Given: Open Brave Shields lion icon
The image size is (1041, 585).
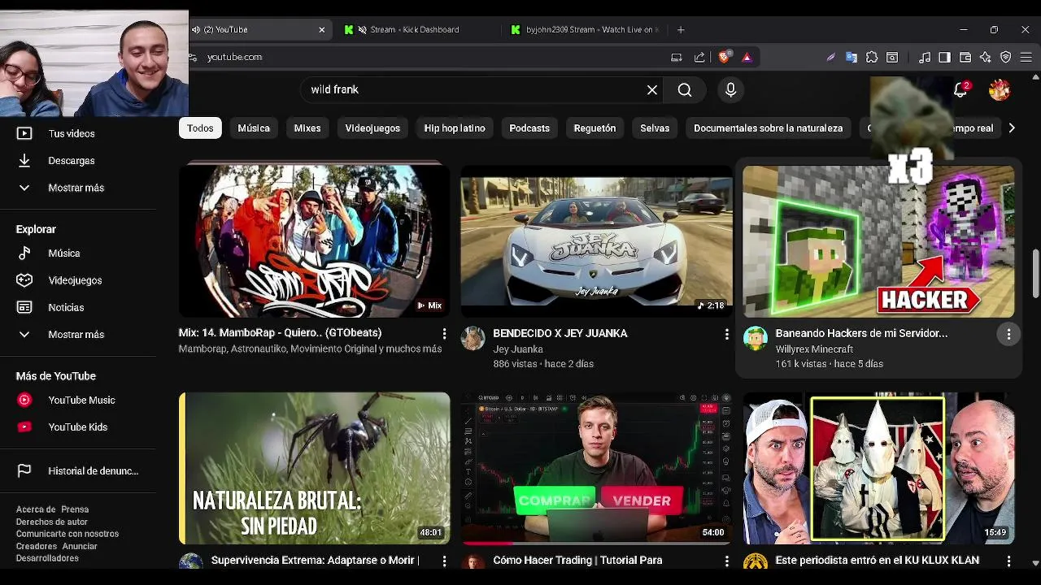Looking at the screenshot, I should pyautogui.click(x=724, y=57).
